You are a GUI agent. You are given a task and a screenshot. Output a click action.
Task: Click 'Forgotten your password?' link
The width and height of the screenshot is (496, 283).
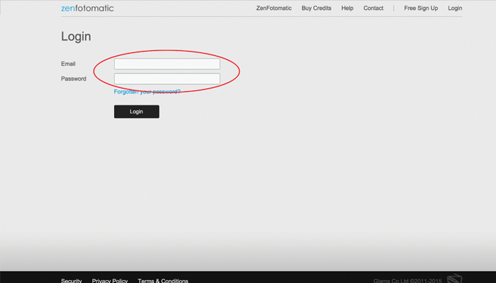point(147,92)
